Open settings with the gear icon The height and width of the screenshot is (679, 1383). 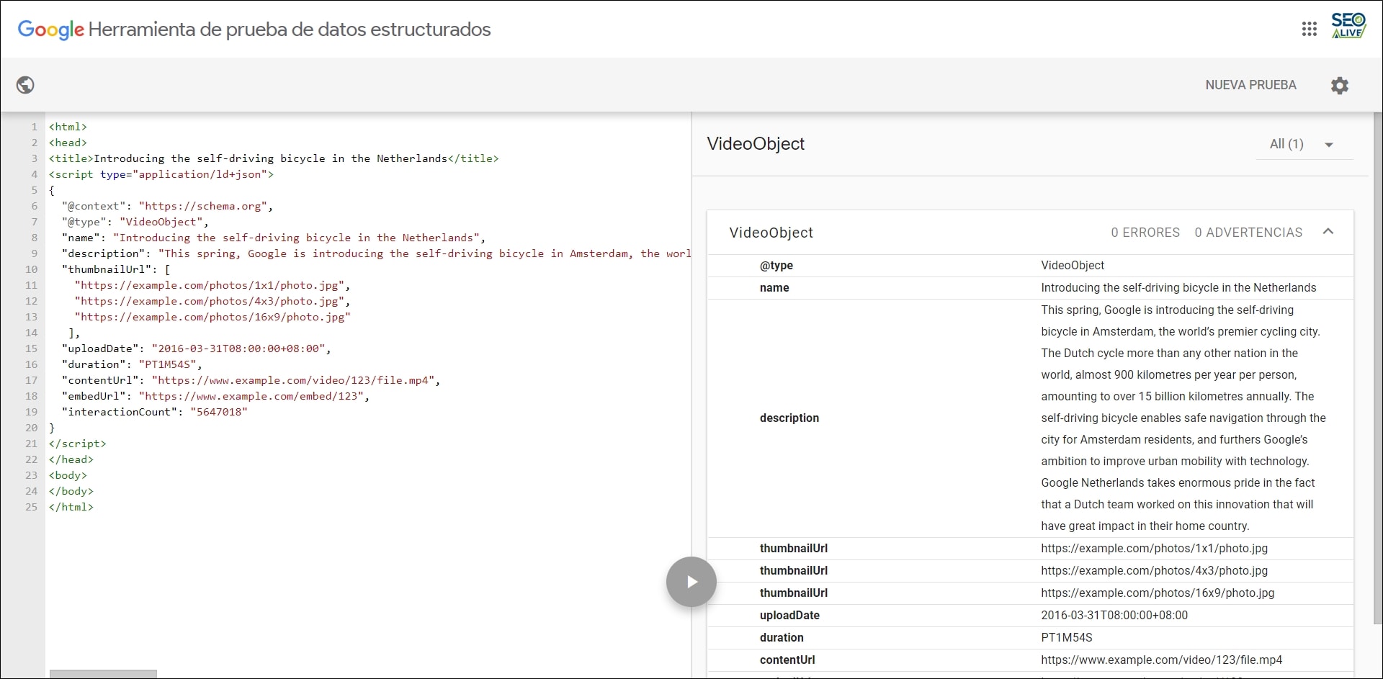tap(1340, 85)
